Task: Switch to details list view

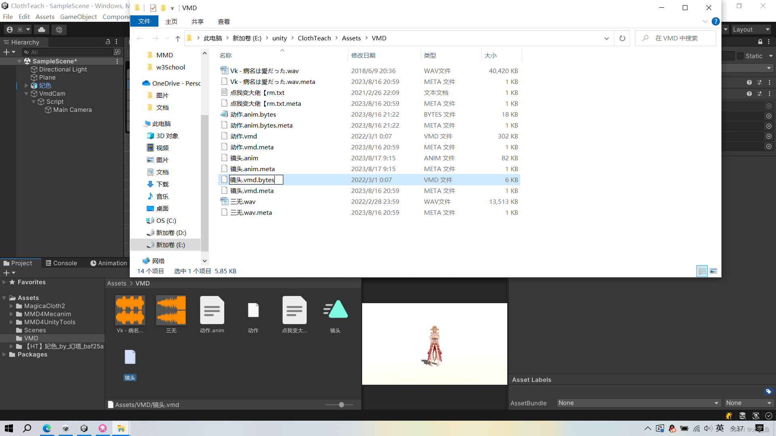Action: pyautogui.click(x=702, y=271)
